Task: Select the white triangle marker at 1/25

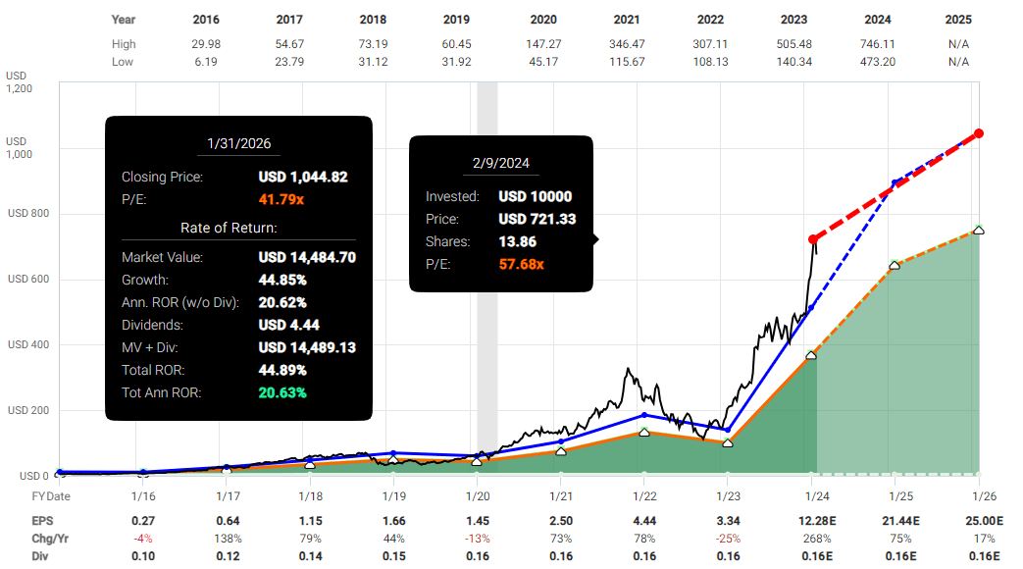Action: (x=894, y=264)
